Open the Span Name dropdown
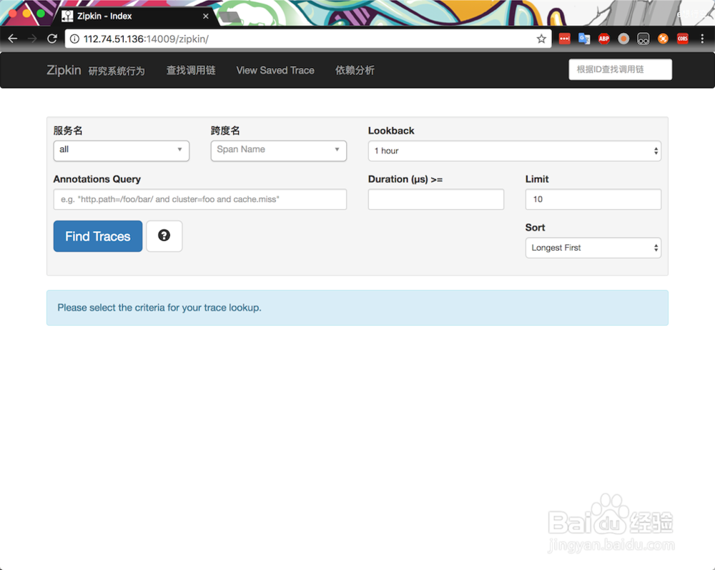This screenshot has height=570, width=715. 279,151
